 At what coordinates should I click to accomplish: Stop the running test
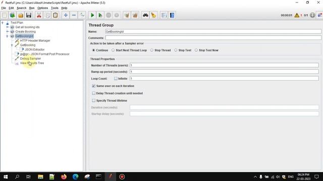tap(109, 15)
